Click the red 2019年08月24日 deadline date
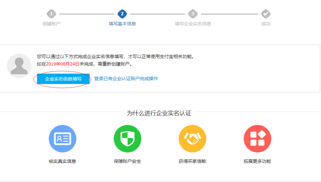The width and height of the screenshot is (321, 182). (62, 64)
